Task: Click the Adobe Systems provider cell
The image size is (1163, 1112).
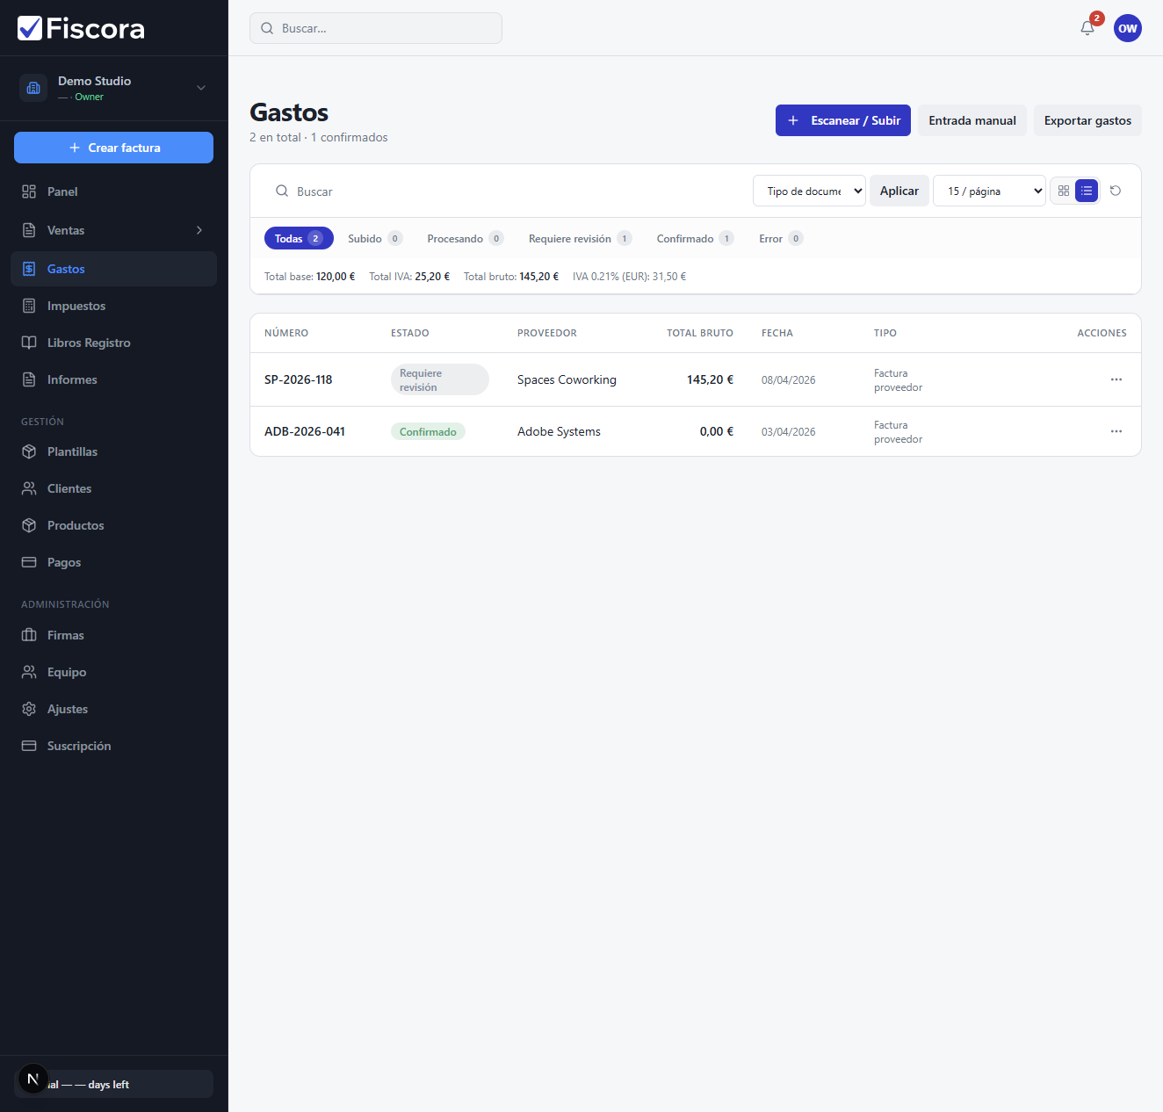Action: coord(559,431)
